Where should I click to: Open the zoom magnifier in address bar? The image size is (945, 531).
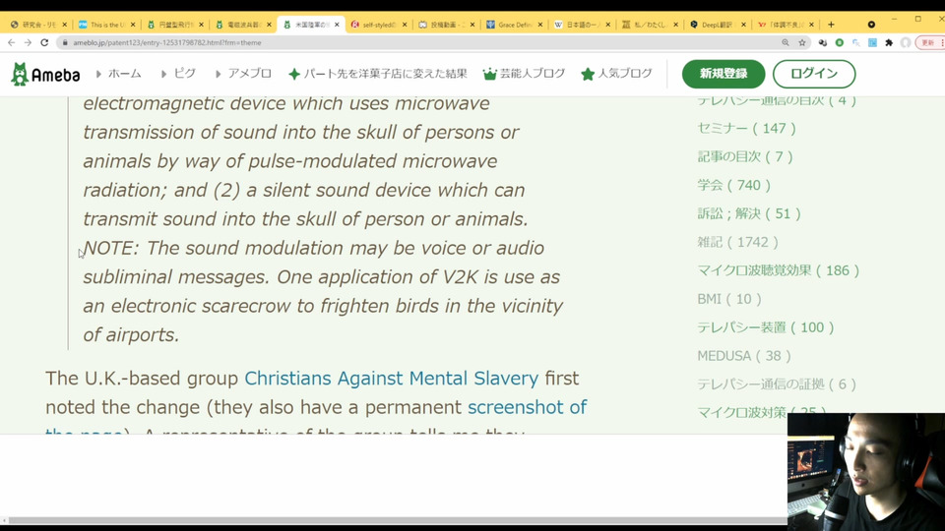coord(786,42)
